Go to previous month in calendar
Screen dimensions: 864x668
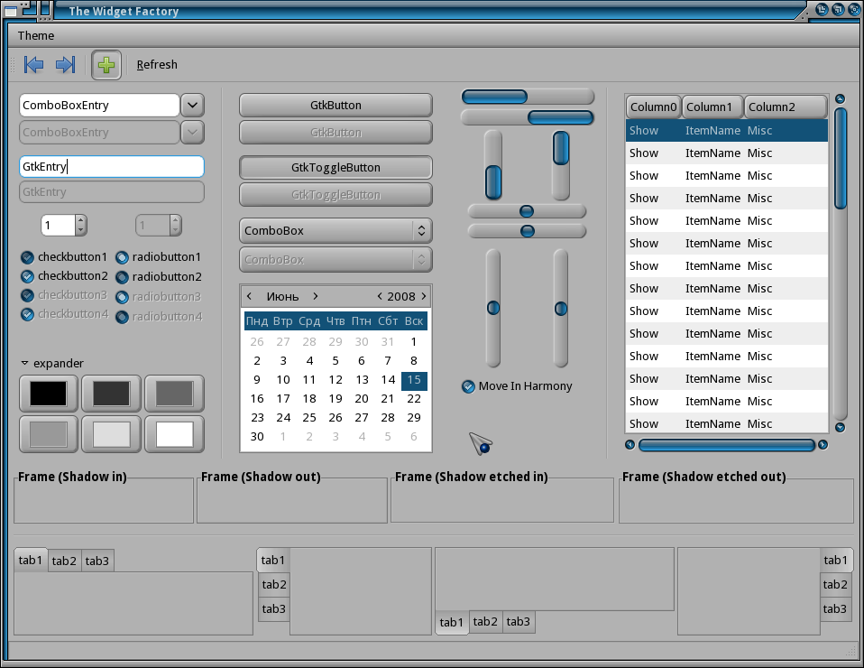pos(249,296)
